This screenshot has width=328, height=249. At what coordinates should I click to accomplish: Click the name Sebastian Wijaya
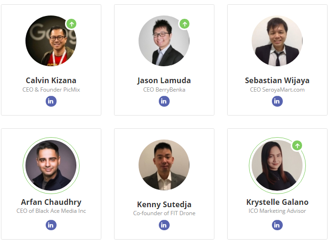point(277,80)
